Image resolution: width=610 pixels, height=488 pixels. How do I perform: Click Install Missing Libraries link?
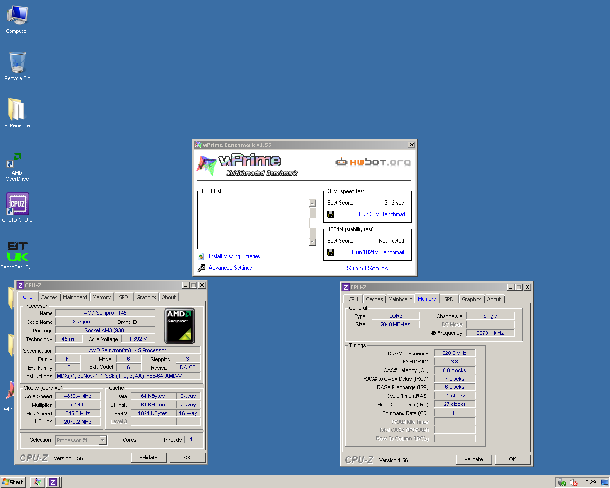(x=234, y=256)
